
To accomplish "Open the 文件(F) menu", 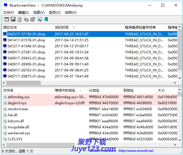I will click(x=9, y=13).
